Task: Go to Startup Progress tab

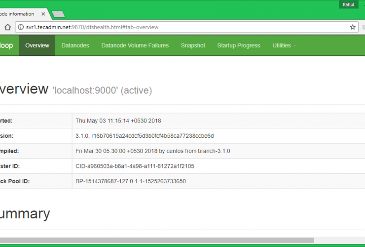Action: (238, 45)
